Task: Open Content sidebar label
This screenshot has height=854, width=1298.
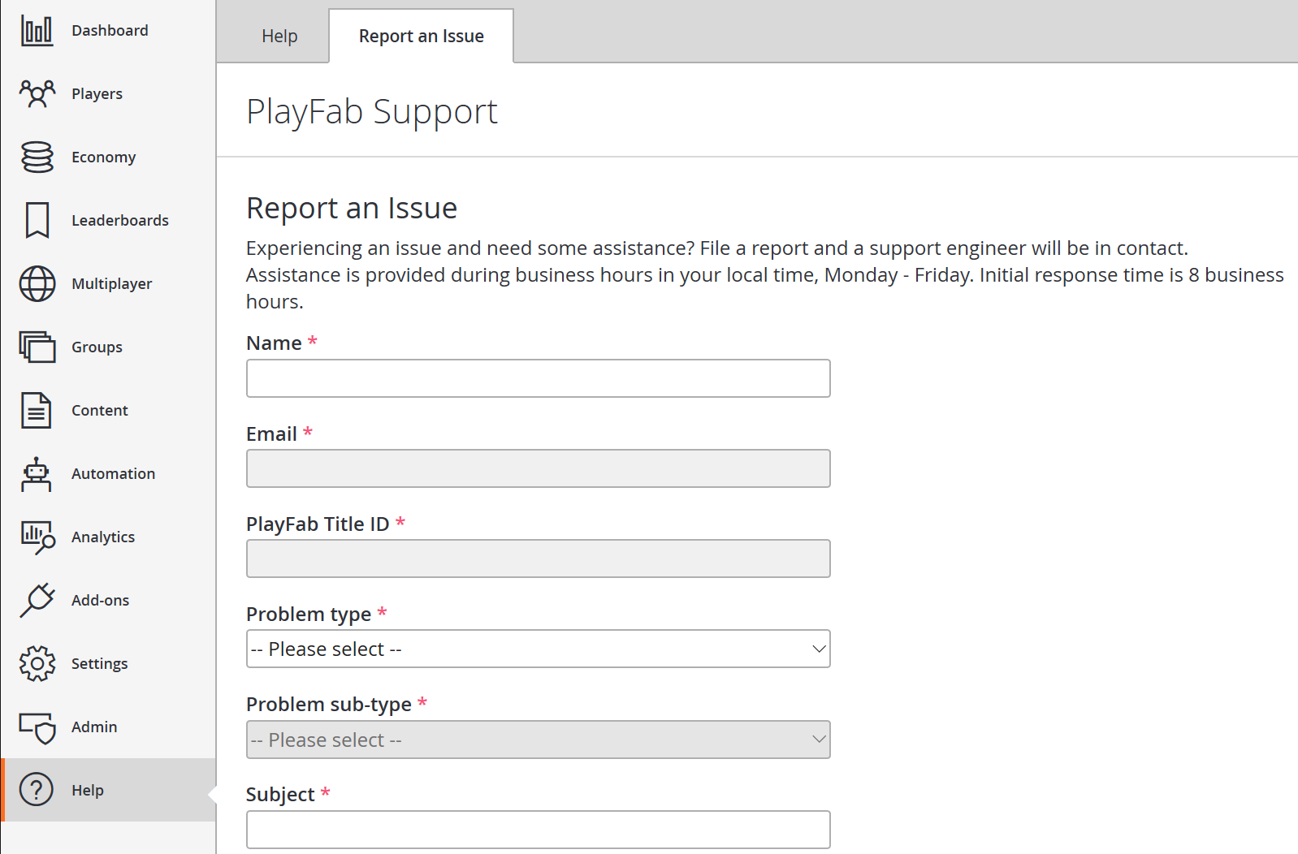Action: 100,411
